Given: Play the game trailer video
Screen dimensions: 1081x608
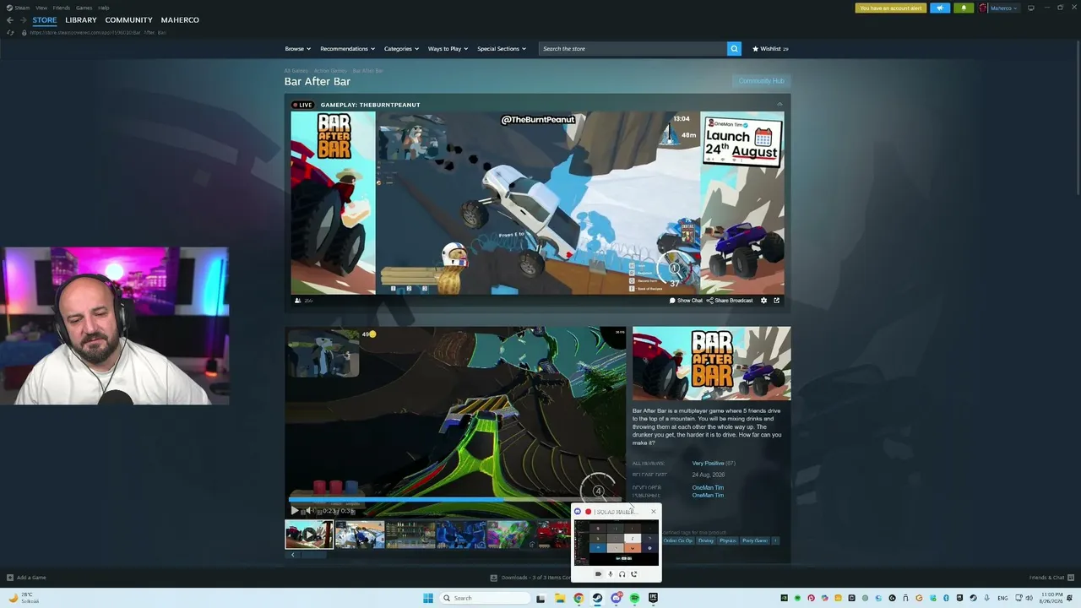Looking at the screenshot, I should pyautogui.click(x=294, y=511).
